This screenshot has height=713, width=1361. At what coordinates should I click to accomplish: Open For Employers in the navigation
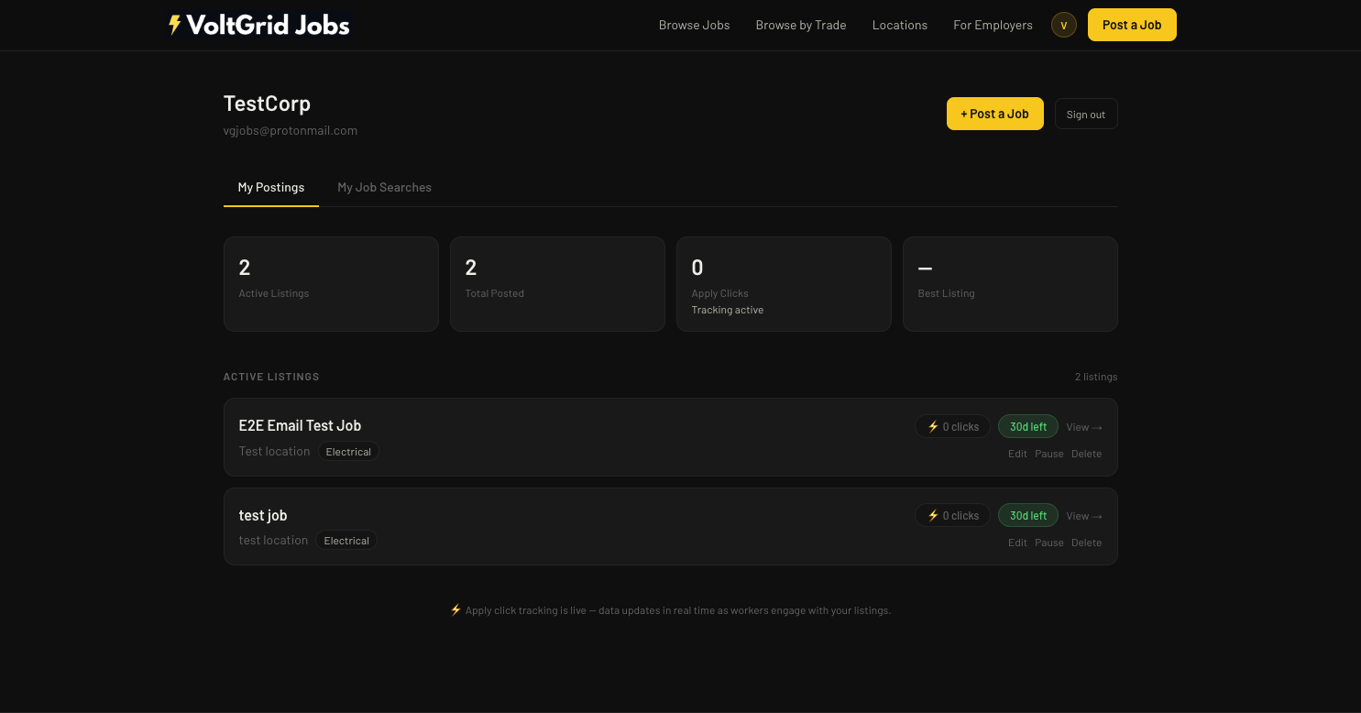click(x=993, y=25)
